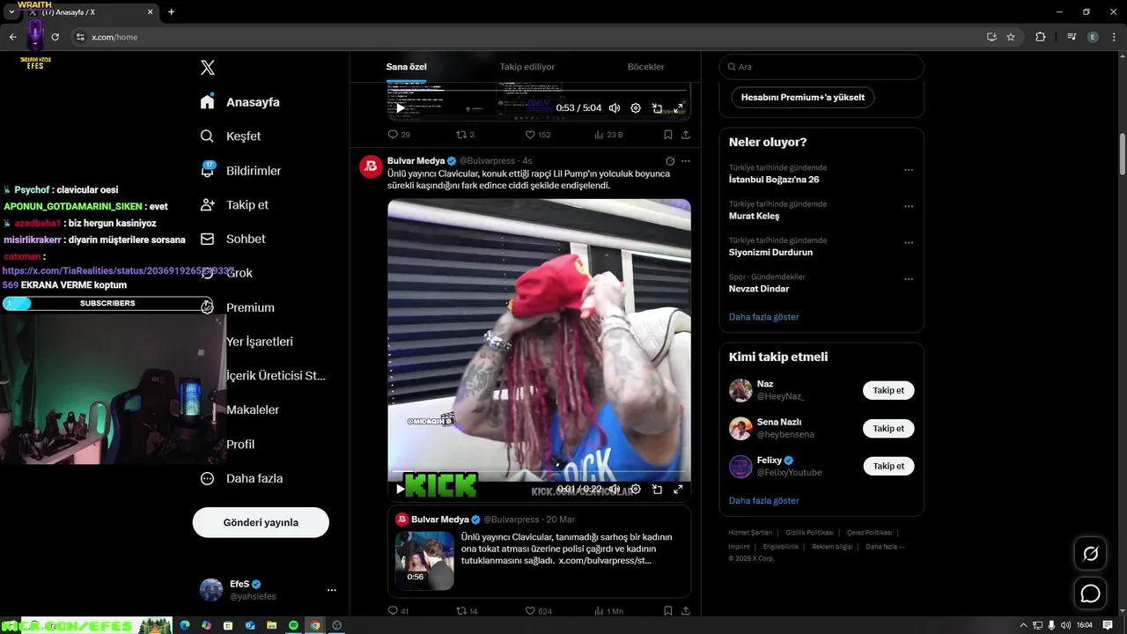Open view stats showing 1 Mn
Screen dimensions: 1127x634
(x=608, y=611)
